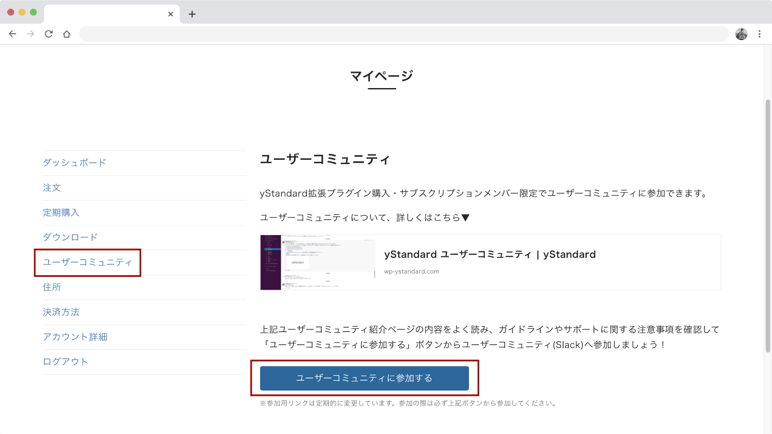Click the community card thumbnail image
This screenshot has width=772, height=434.
pos(318,263)
